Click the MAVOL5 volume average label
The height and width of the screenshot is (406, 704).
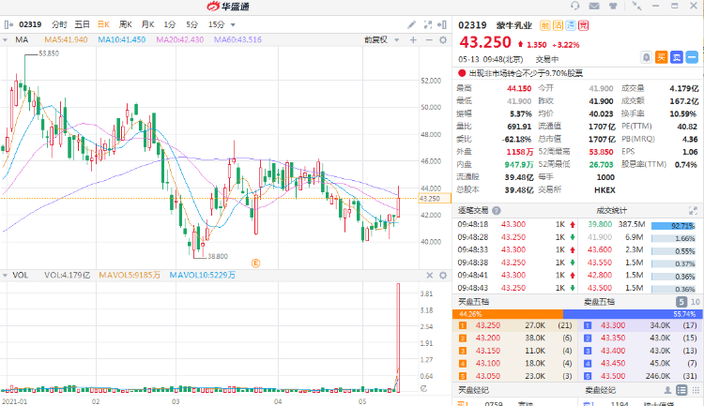click(x=130, y=276)
